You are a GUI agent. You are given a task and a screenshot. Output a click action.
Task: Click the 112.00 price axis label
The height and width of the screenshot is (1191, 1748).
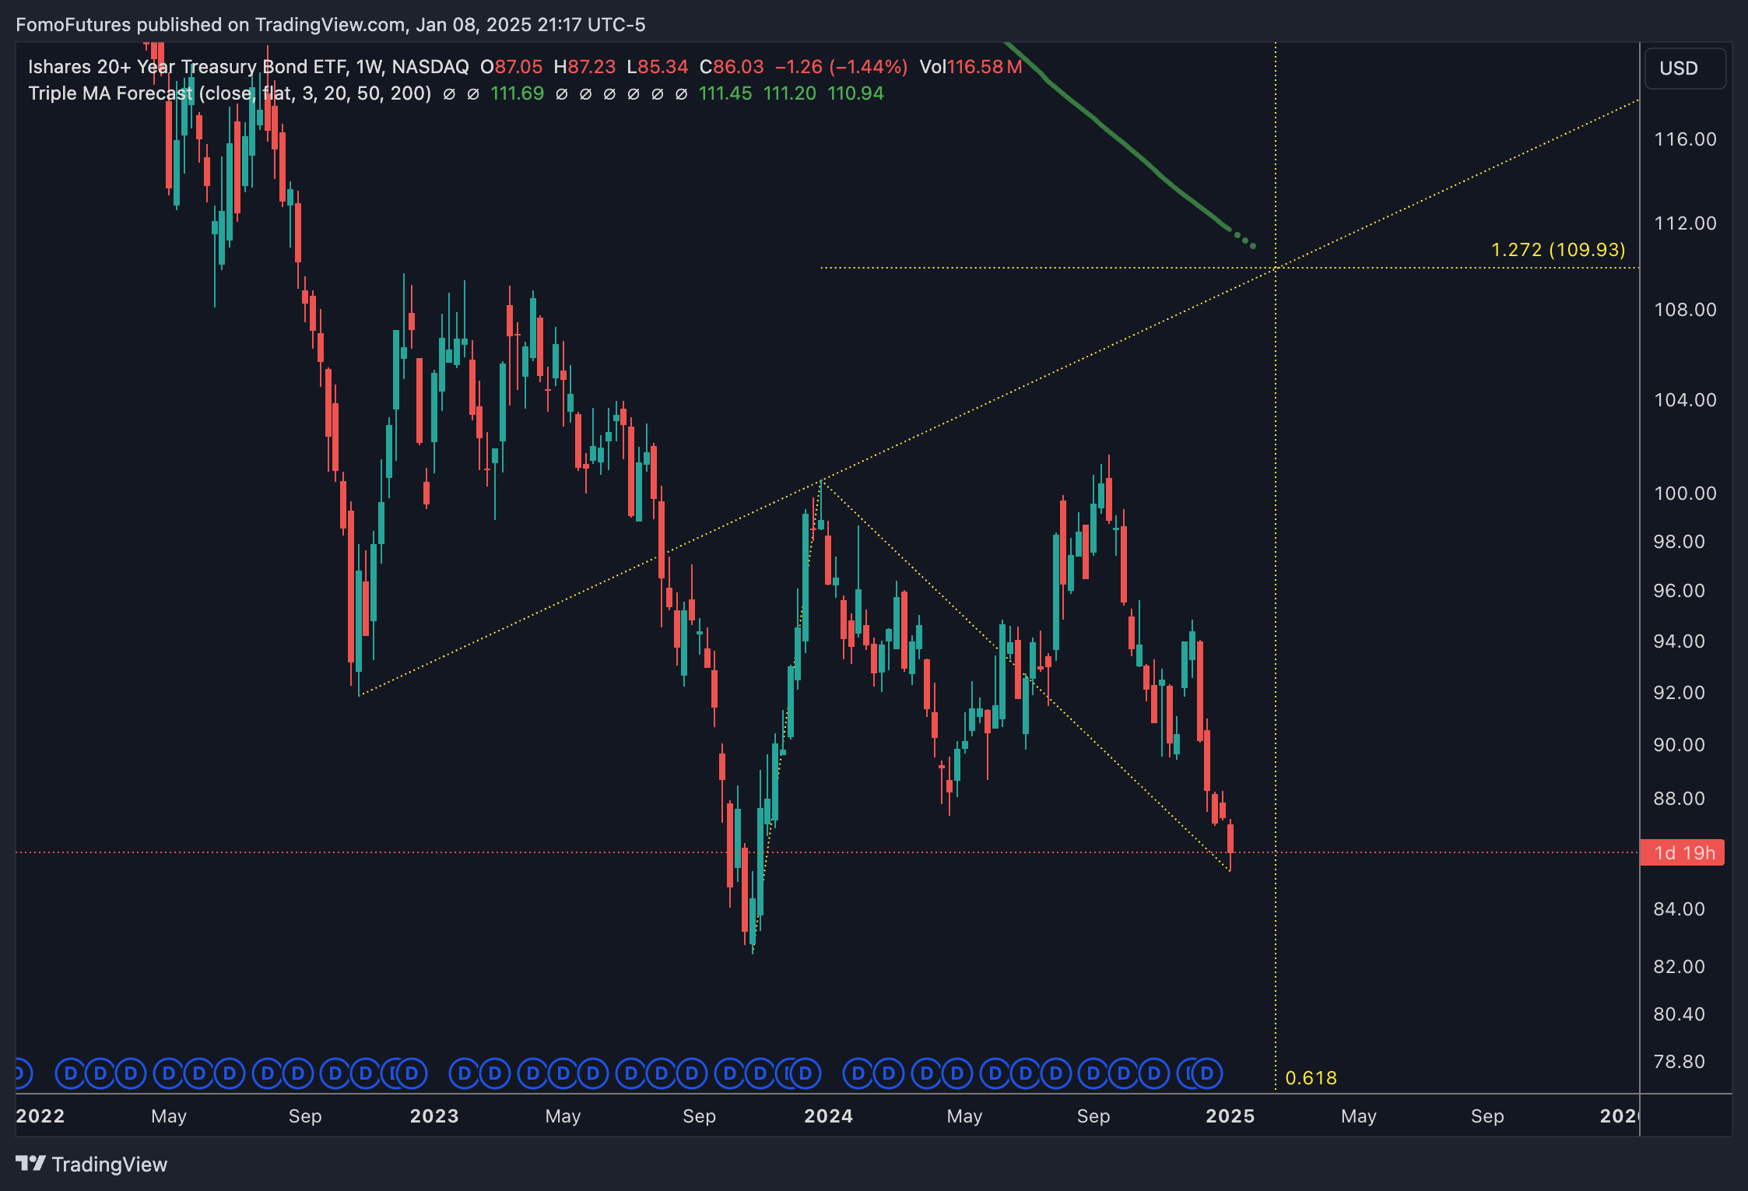coord(1685,223)
